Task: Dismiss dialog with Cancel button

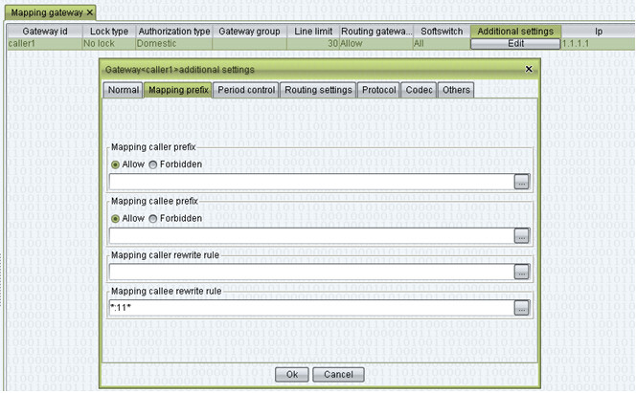Action: [338, 375]
